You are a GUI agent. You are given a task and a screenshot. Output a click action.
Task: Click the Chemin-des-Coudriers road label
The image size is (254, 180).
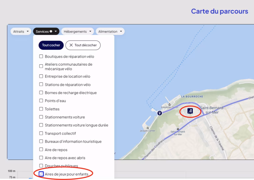[154, 149]
